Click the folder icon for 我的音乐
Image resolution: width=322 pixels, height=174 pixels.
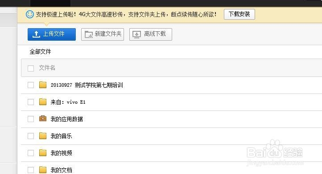click(43, 136)
